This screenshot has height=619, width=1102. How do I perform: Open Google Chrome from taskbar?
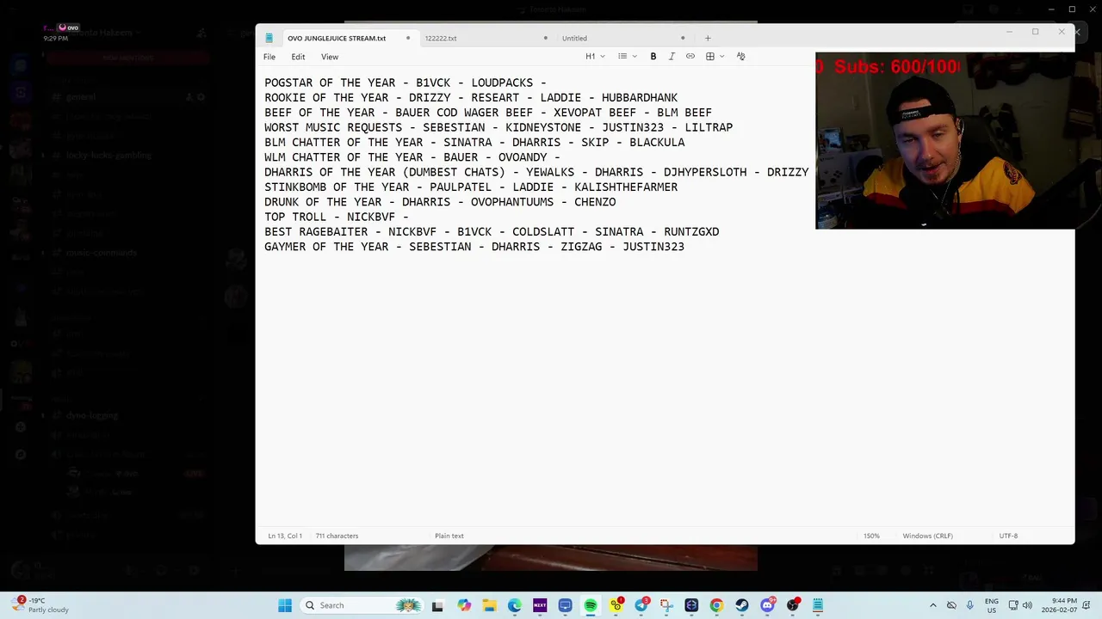pyautogui.click(x=716, y=605)
